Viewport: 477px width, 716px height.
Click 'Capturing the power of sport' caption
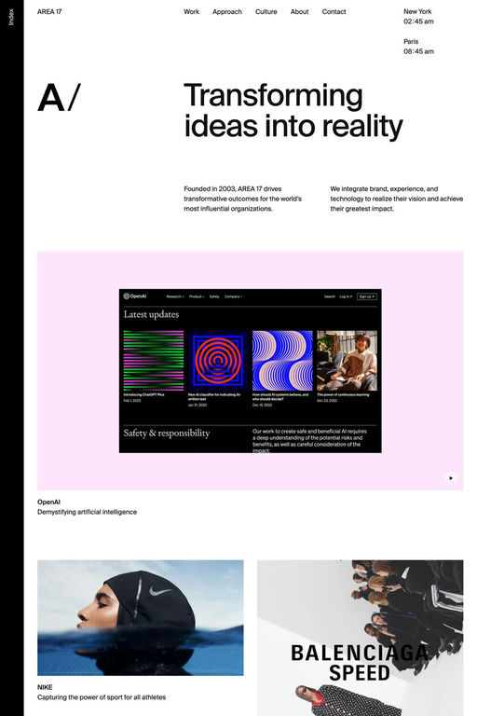click(x=102, y=697)
